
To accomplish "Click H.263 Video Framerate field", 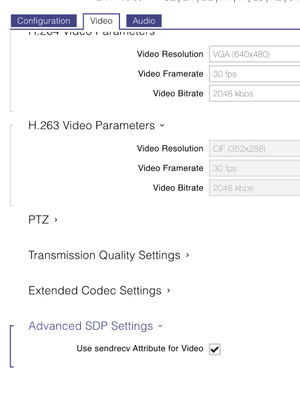I will 254,168.
